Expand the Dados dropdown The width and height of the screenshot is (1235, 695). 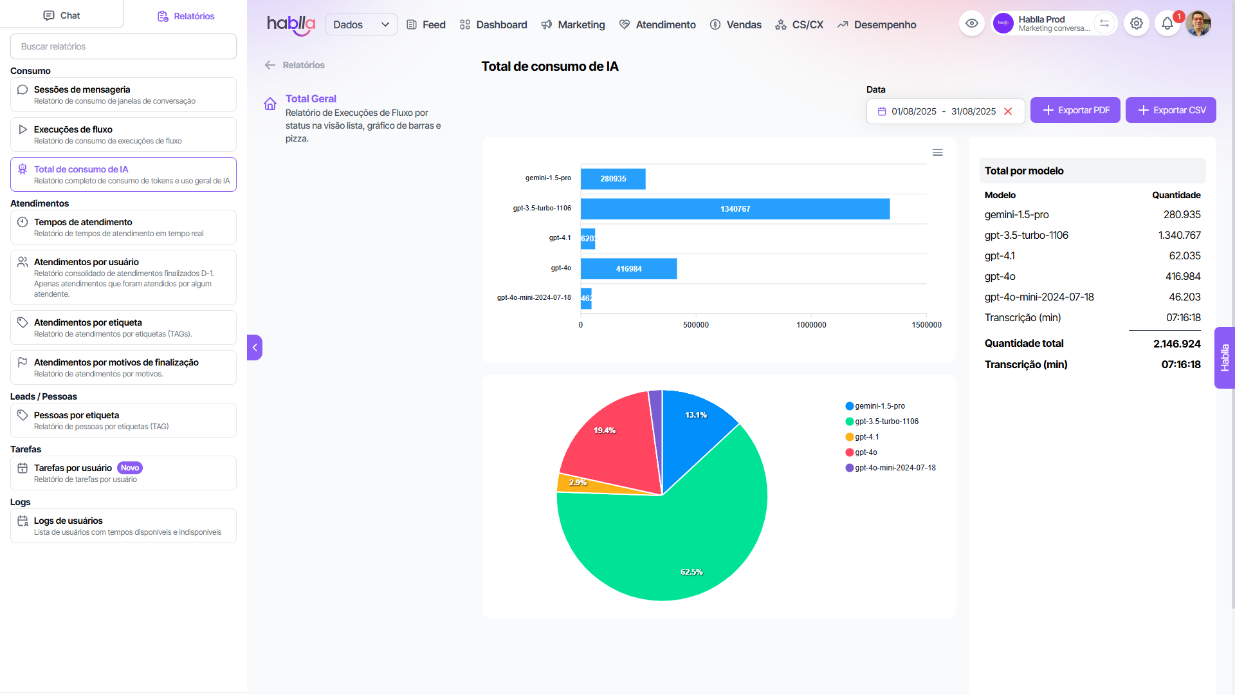361,24
